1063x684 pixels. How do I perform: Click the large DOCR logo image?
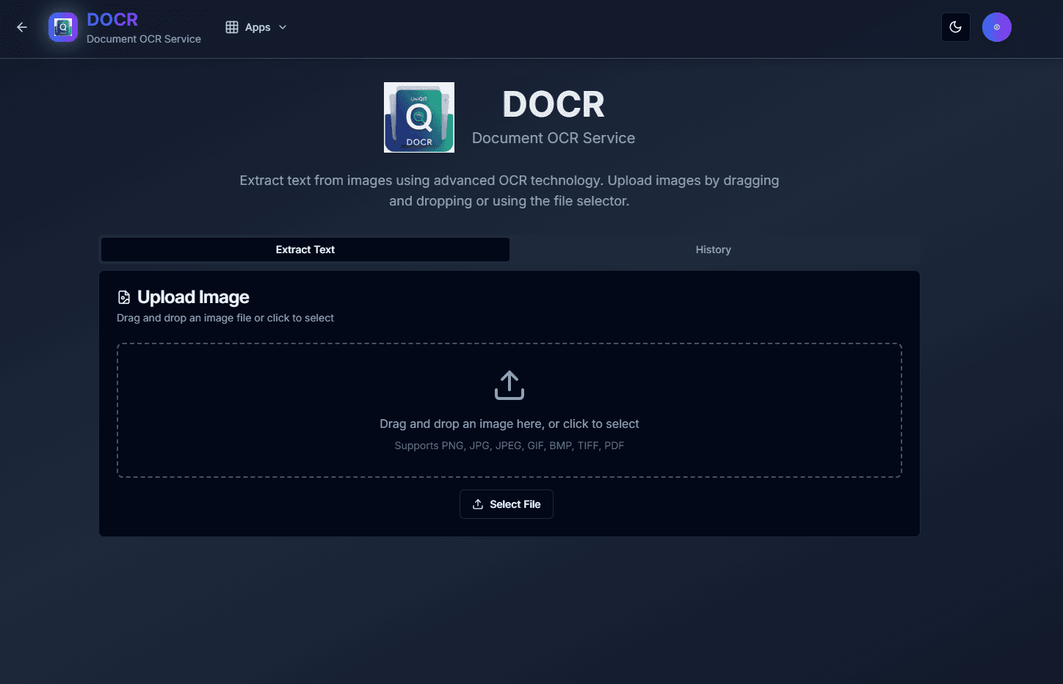[419, 117]
